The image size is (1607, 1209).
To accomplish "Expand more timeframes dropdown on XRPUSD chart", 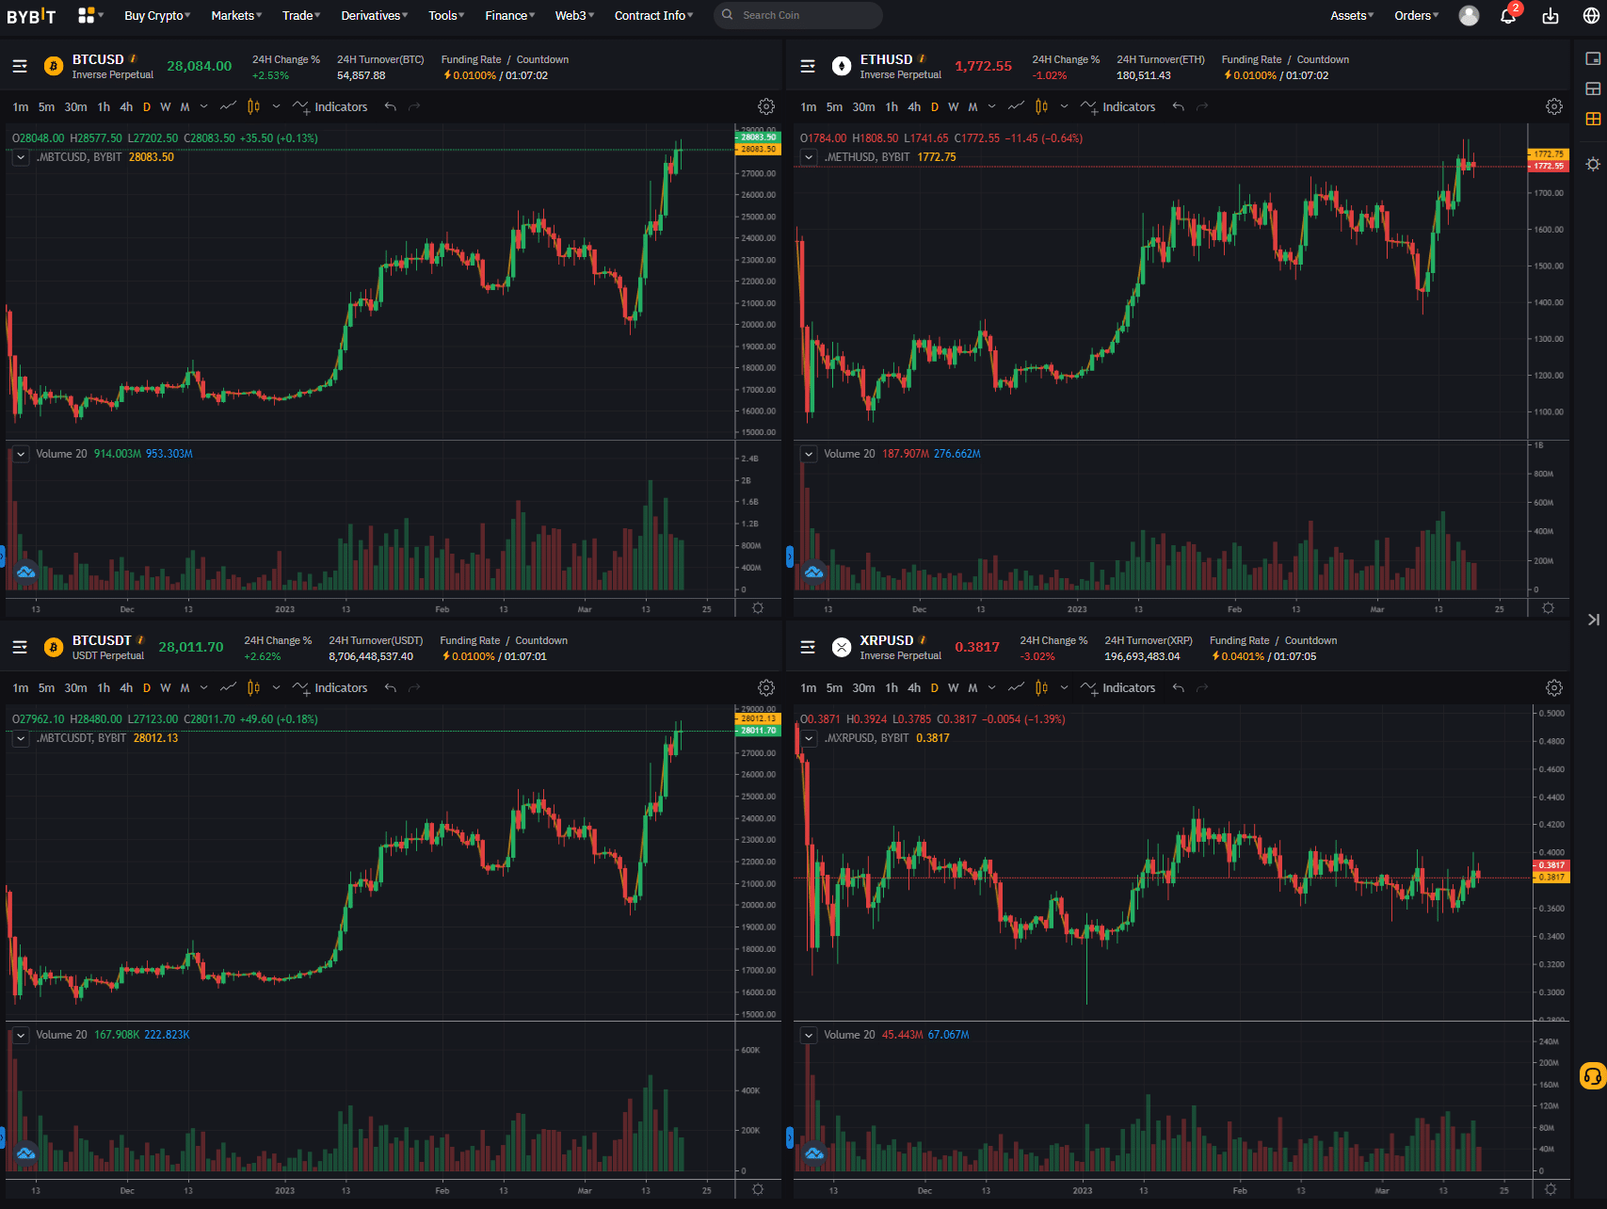I will coord(991,687).
